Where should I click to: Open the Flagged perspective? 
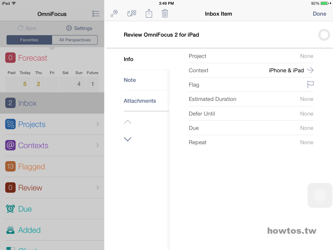(x=52, y=166)
